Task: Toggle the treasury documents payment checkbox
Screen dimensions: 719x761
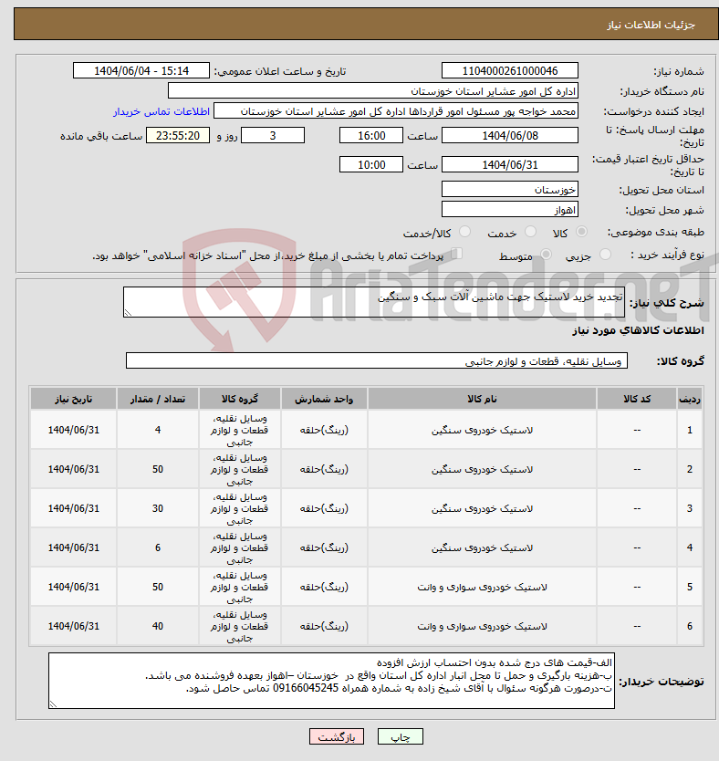Action: click(x=456, y=254)
